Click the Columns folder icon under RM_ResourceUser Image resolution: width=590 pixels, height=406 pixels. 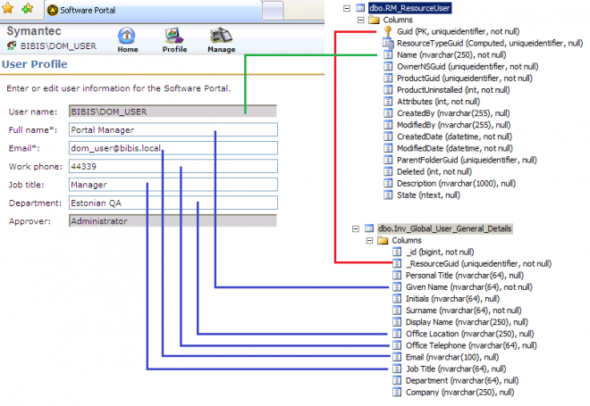click(374, 20)
